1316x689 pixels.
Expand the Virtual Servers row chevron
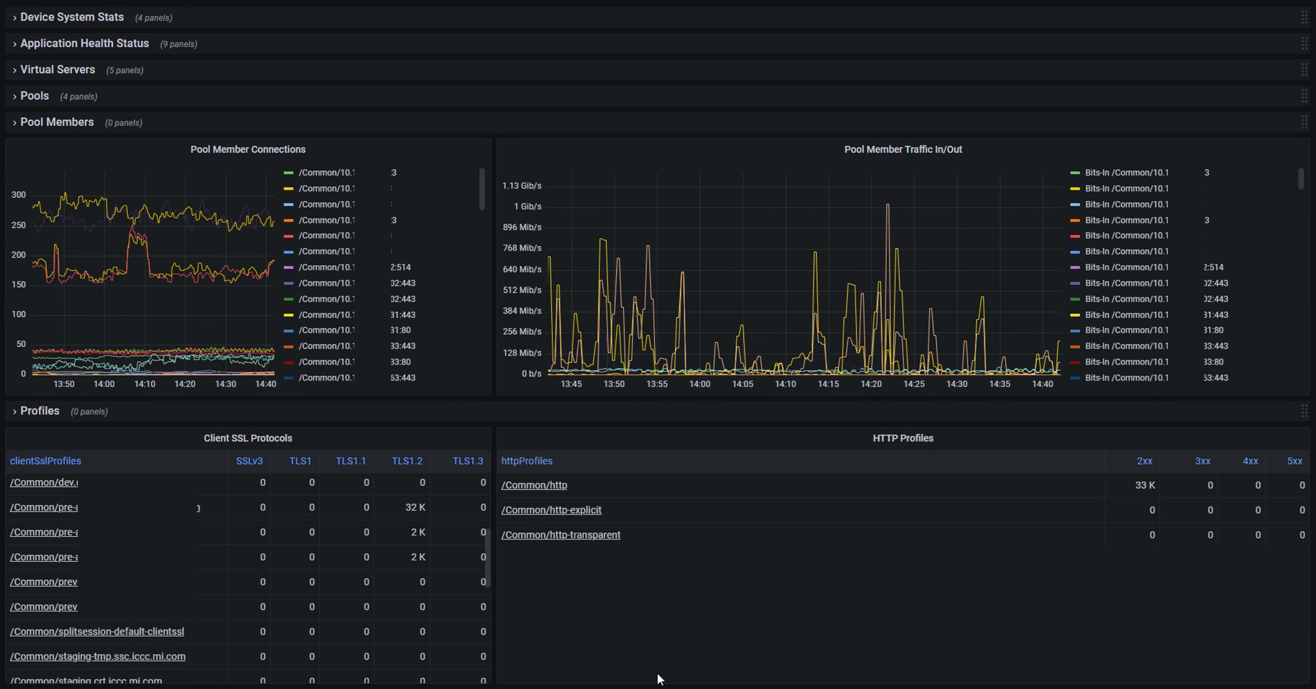click(14, 70)
